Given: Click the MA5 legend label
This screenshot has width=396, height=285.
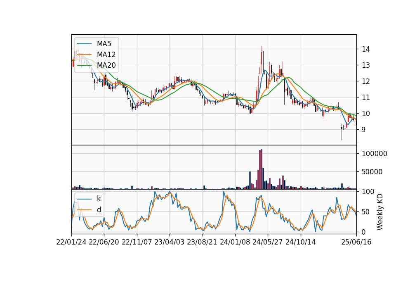Looking at the screenshot, I should pos(104,44).
